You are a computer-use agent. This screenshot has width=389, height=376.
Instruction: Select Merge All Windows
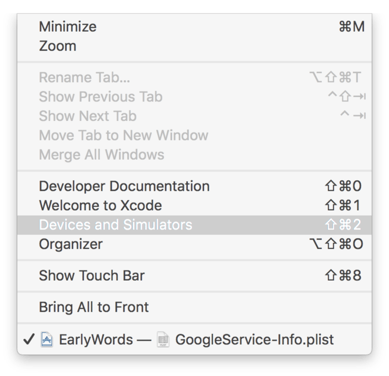[x=102, y=155]
